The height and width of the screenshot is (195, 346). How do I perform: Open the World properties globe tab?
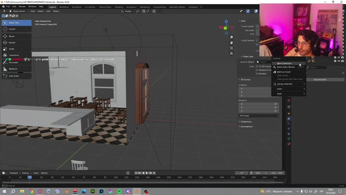[289, 100]
